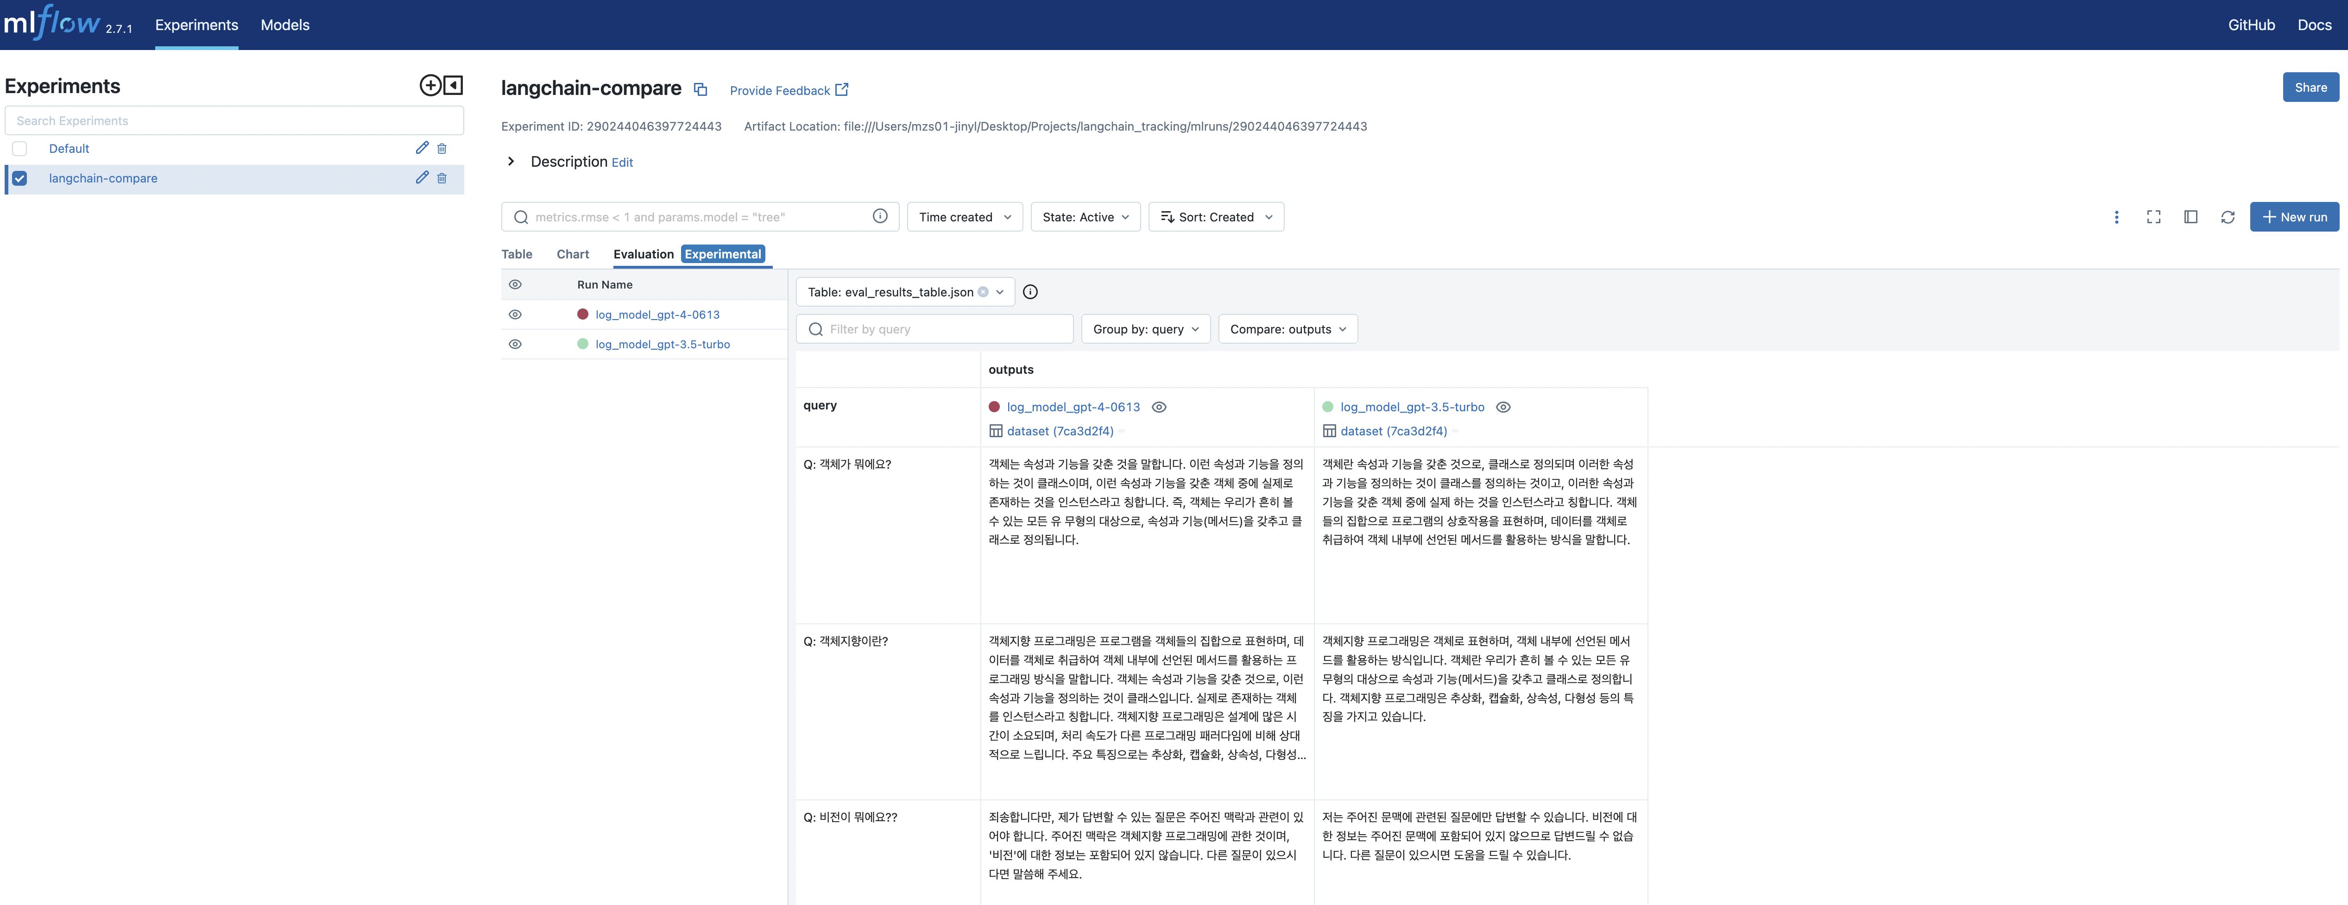This screenshot has height=905, width=2348.
Task: Click the dataset table icon under gpt-4-0613
Action: tap(995, 431)
